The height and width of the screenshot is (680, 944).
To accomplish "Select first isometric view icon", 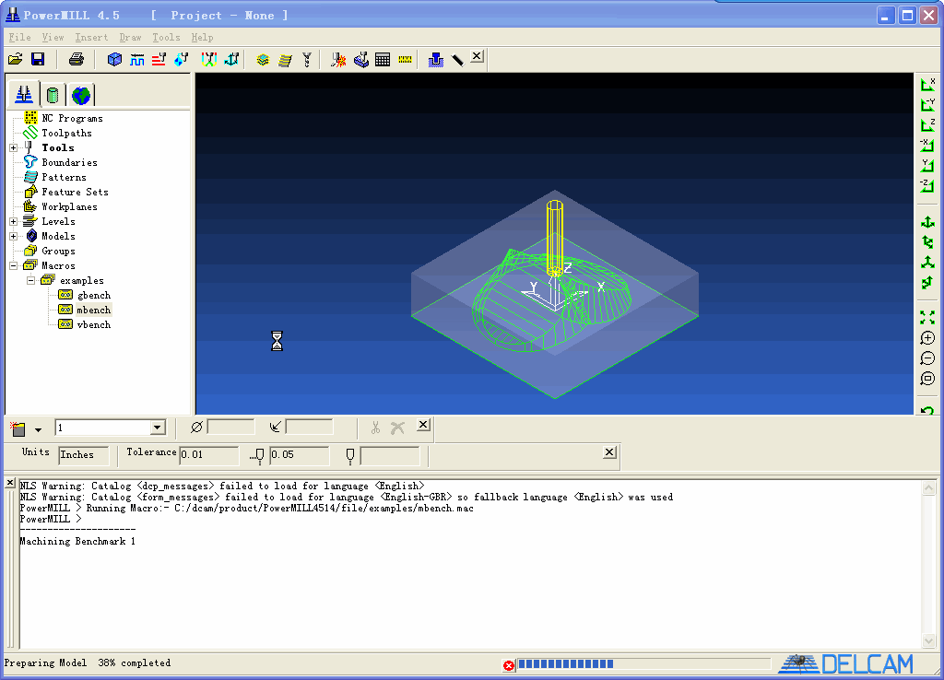I will tap(927, 222).
